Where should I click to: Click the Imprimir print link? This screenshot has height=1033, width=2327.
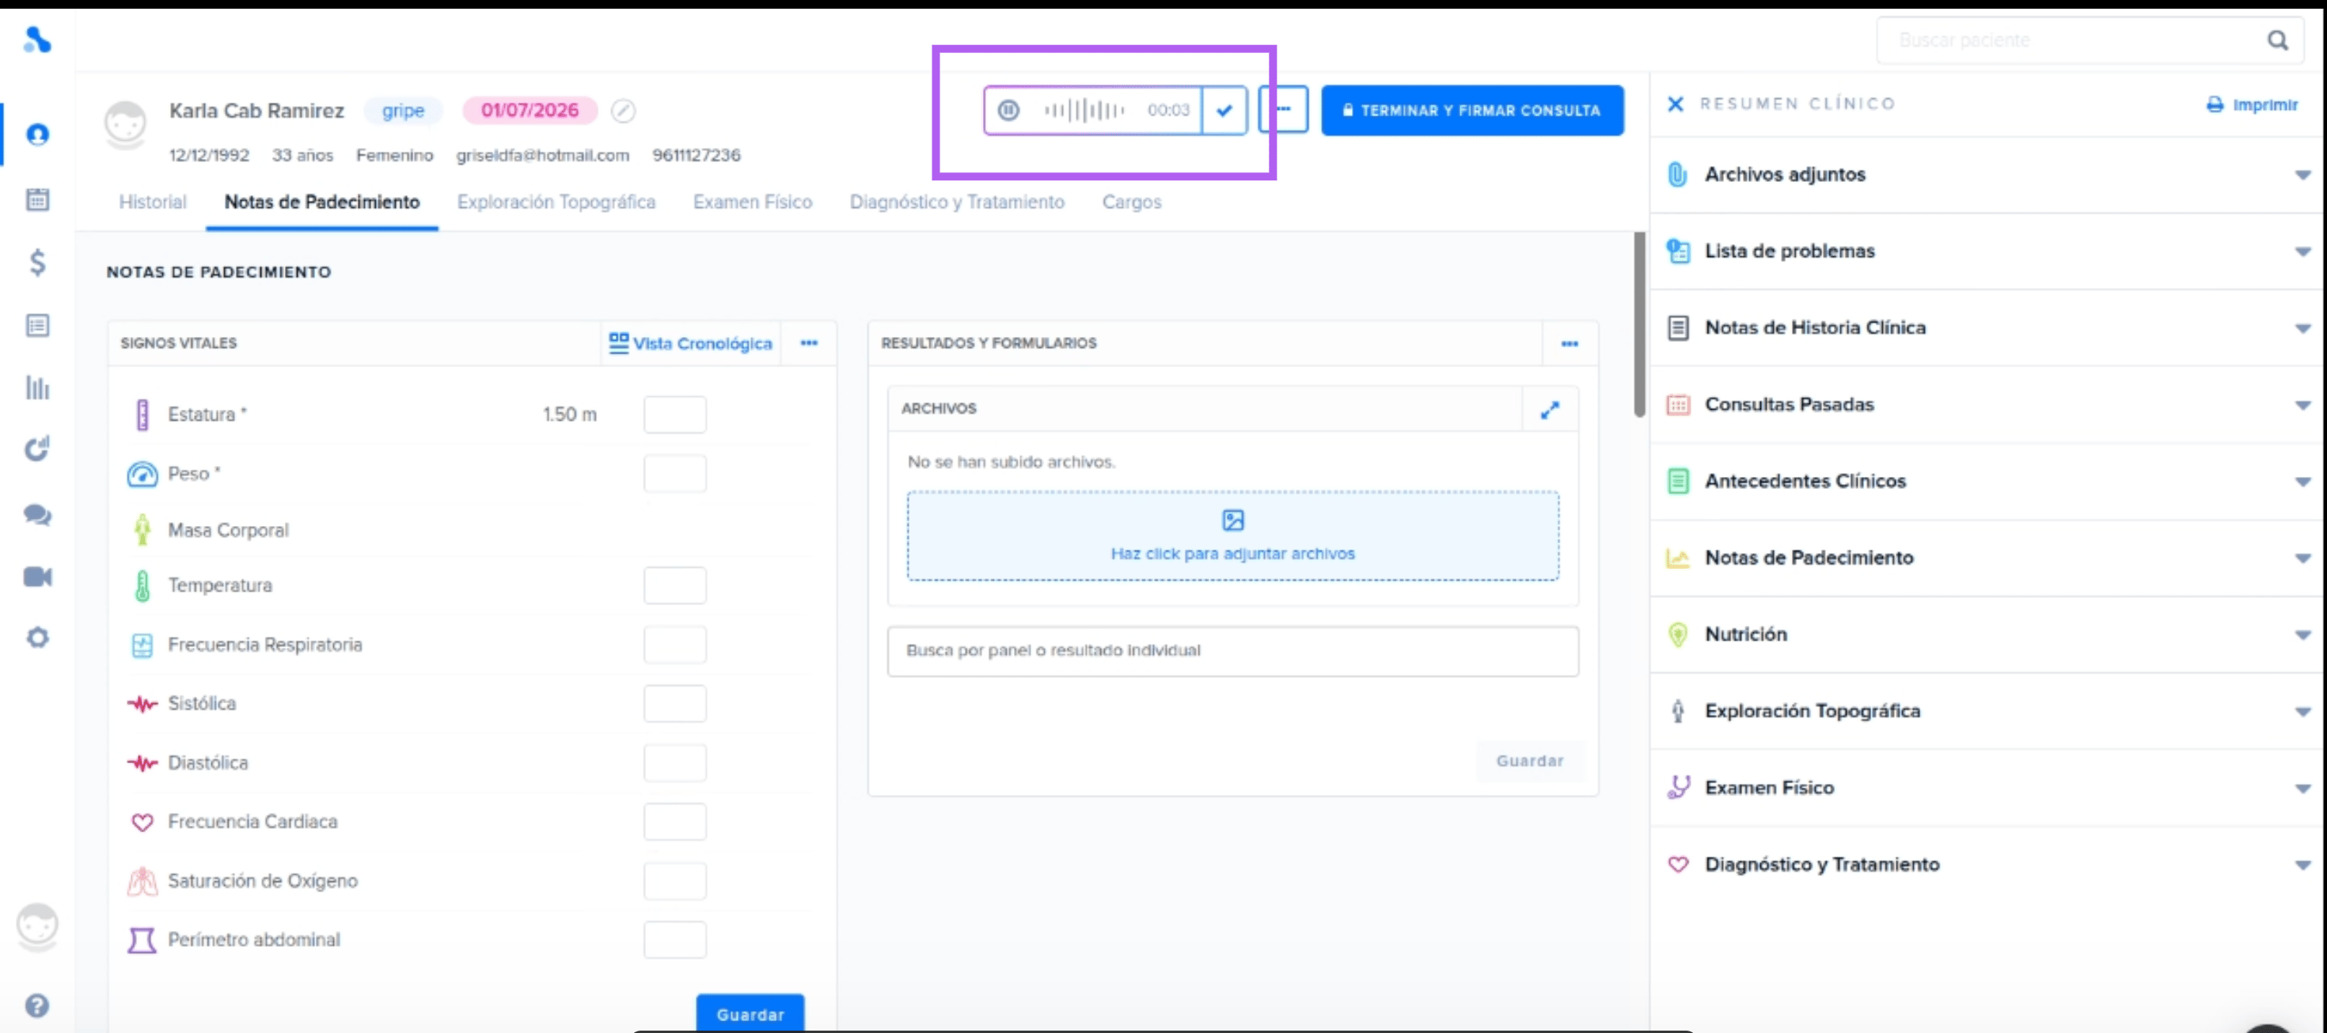click(x=2252, y=104)
